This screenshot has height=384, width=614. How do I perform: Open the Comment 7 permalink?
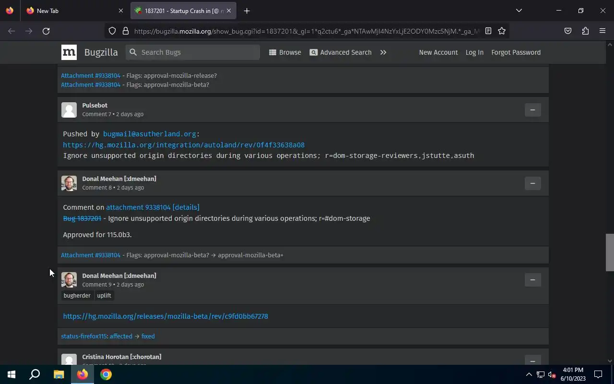click(96, 114)
